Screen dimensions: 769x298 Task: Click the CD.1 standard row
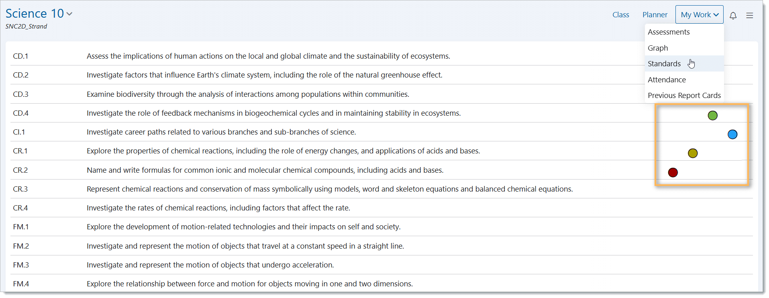268,56
